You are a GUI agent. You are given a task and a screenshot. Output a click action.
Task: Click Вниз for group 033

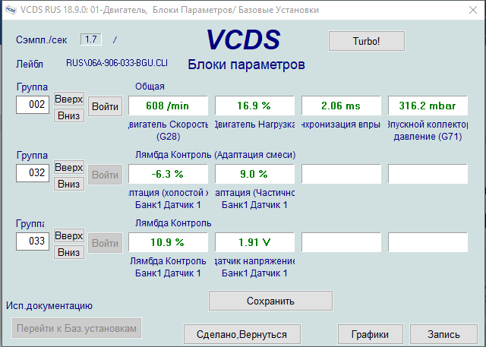69,253
